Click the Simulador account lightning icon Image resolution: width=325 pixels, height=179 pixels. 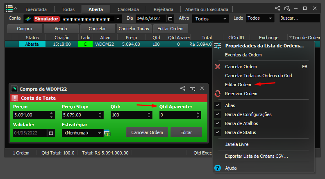tap(28, 19)
